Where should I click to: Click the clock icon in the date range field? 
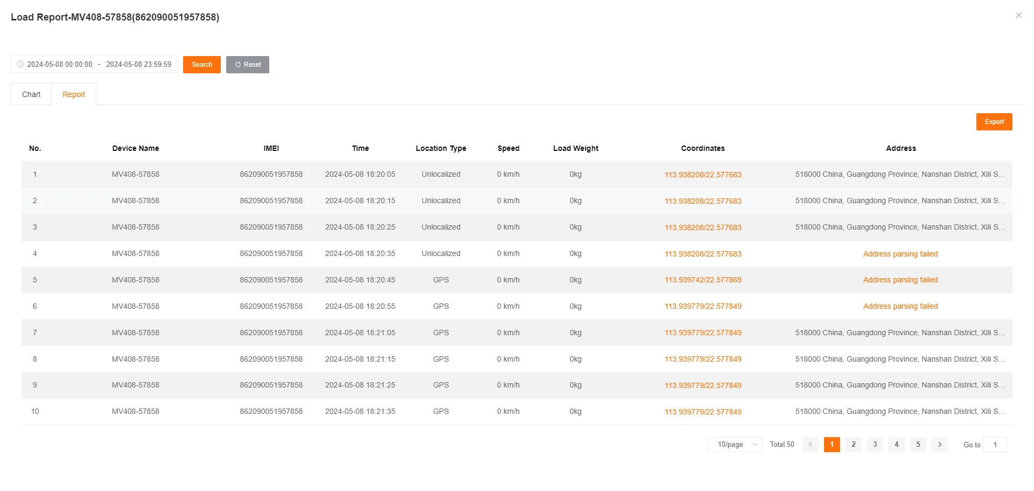(20, 64)
